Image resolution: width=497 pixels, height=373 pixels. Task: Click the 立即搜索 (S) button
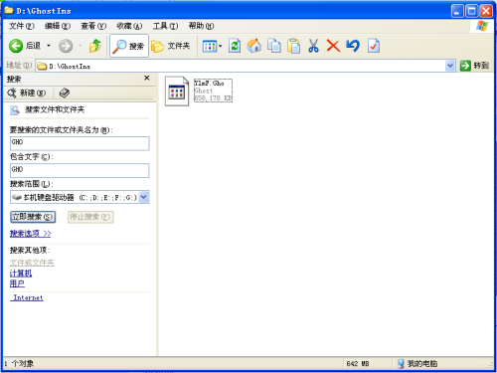pyautogui.click(x=33, y=217)
